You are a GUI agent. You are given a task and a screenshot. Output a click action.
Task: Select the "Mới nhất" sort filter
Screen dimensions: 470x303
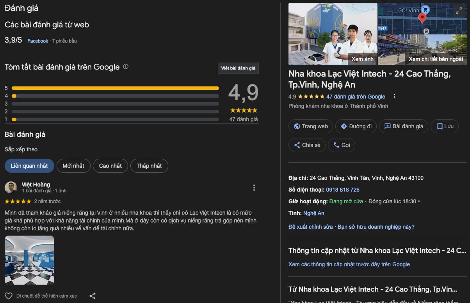tap(73, 166)
